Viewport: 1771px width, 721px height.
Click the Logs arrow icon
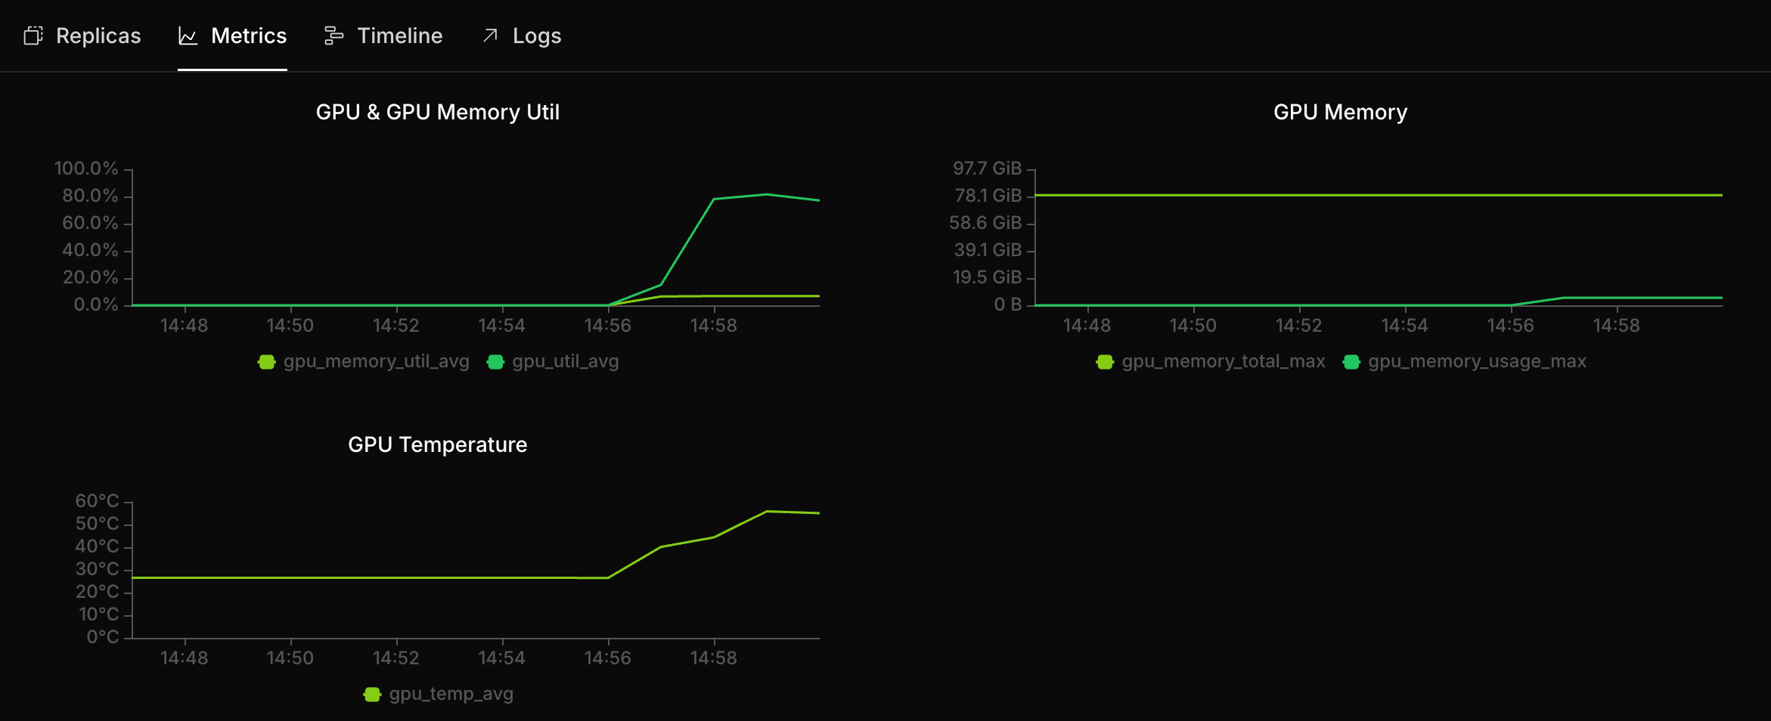click(x=490, y=35)
